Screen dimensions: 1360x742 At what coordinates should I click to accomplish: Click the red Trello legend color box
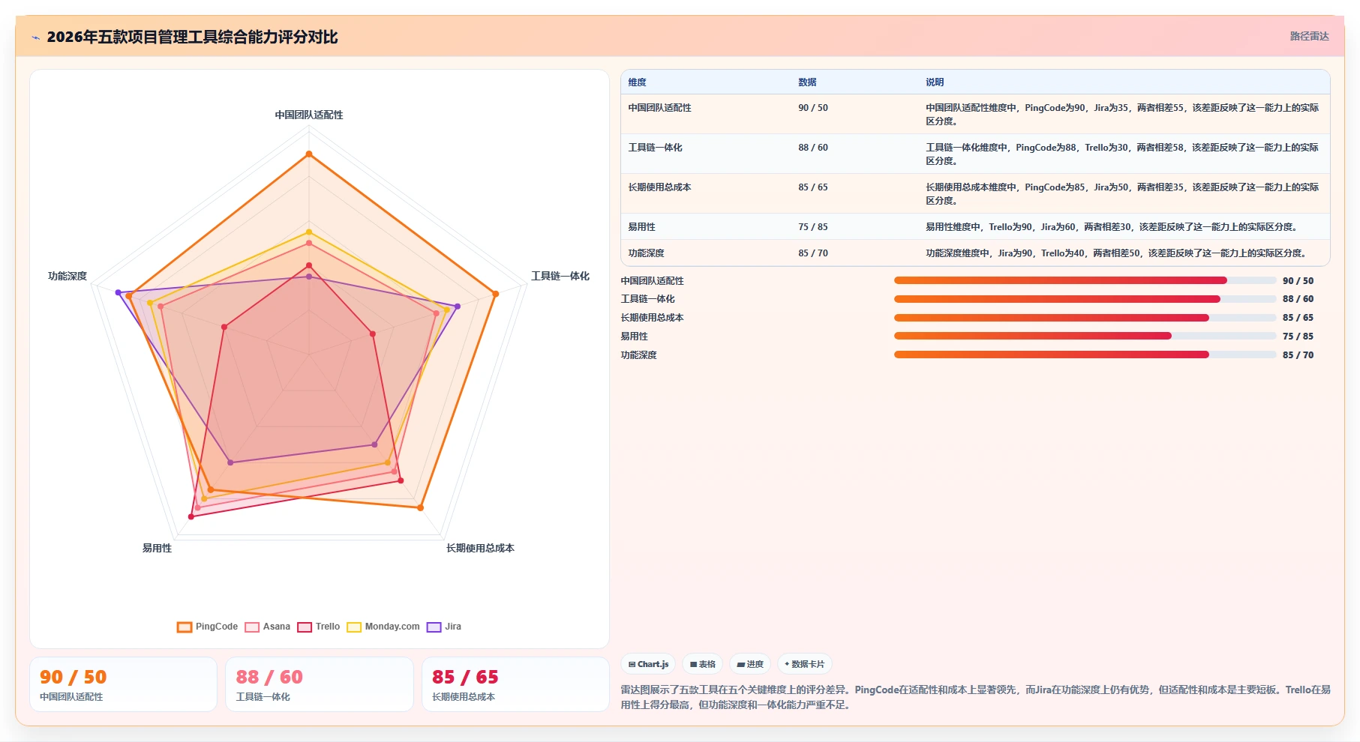[305, 627]
